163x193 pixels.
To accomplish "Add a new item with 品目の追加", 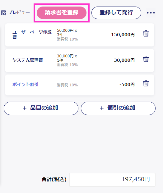I will [x=41, y=108].
